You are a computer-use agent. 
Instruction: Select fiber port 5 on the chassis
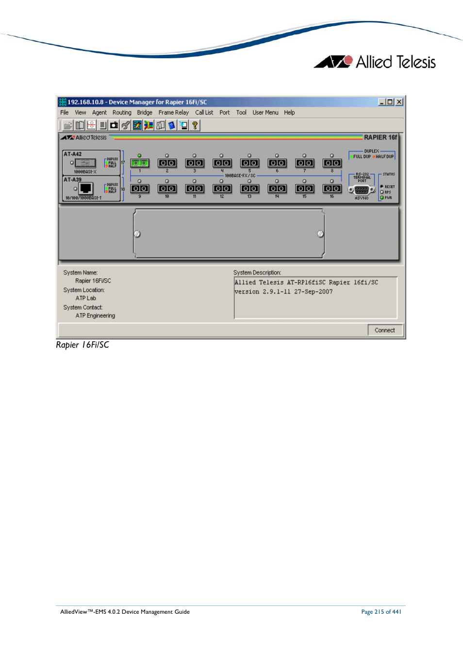coord(249,163)
